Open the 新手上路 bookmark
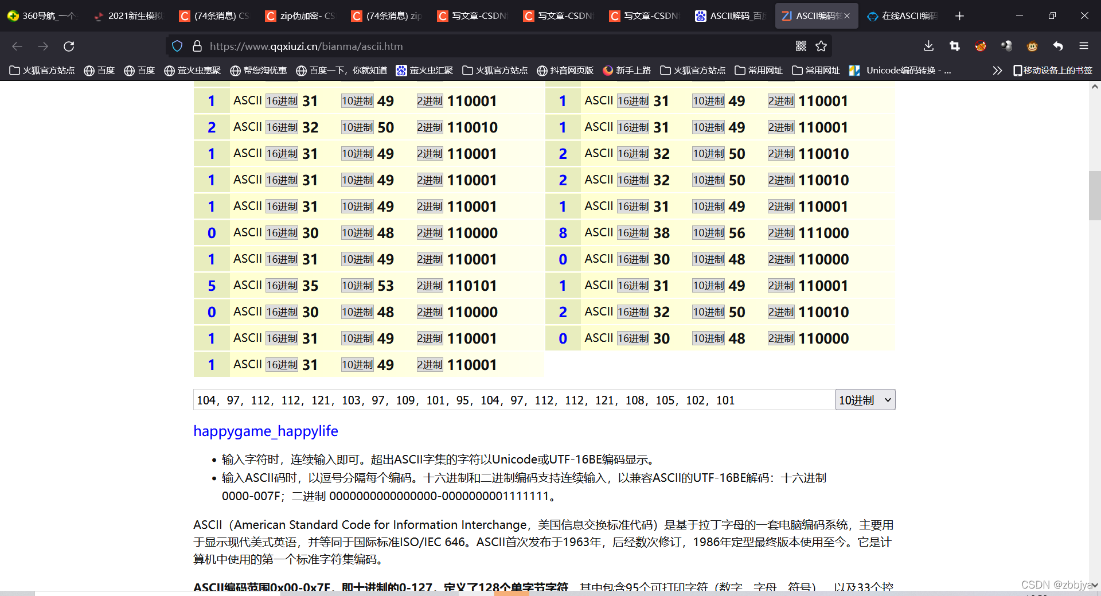The image size is (1101, 596). [x=627, y=70]
